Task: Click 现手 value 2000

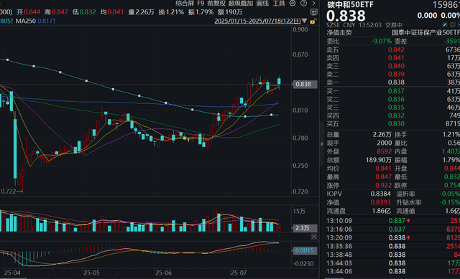Action: (x=385, y=143)
